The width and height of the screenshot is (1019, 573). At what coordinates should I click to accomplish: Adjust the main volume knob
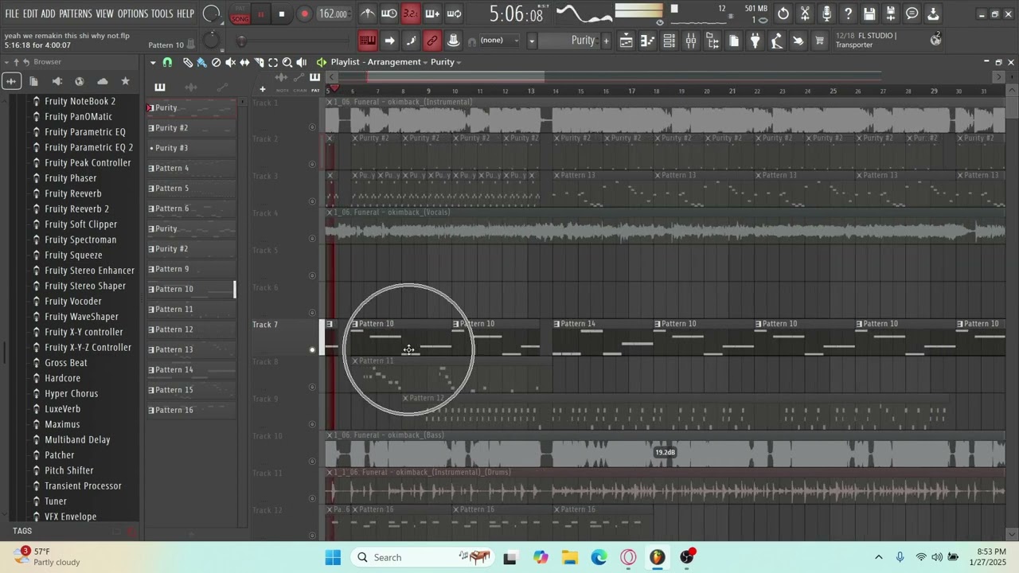tap(211, 14)
